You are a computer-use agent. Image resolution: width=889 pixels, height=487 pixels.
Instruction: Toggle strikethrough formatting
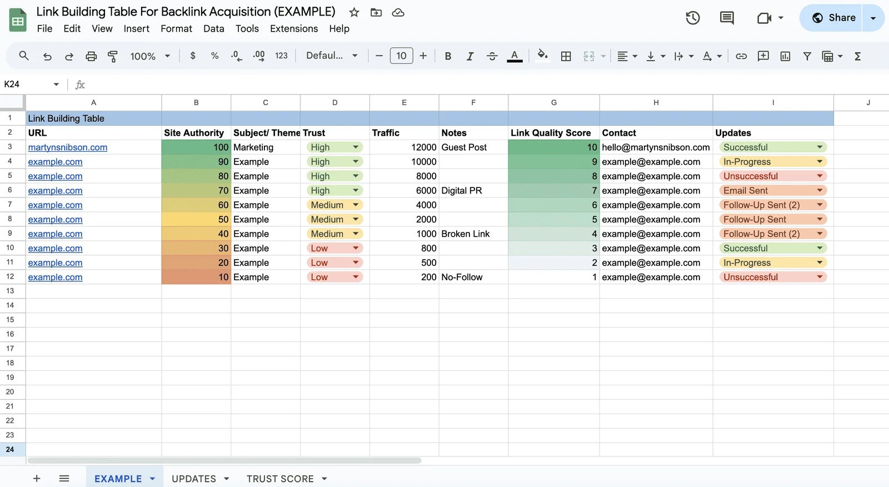pos(492,56)
